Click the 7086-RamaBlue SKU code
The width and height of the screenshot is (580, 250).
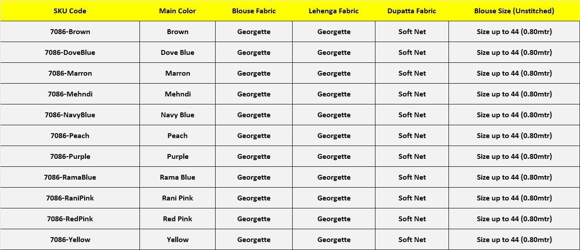click(70, 177)
